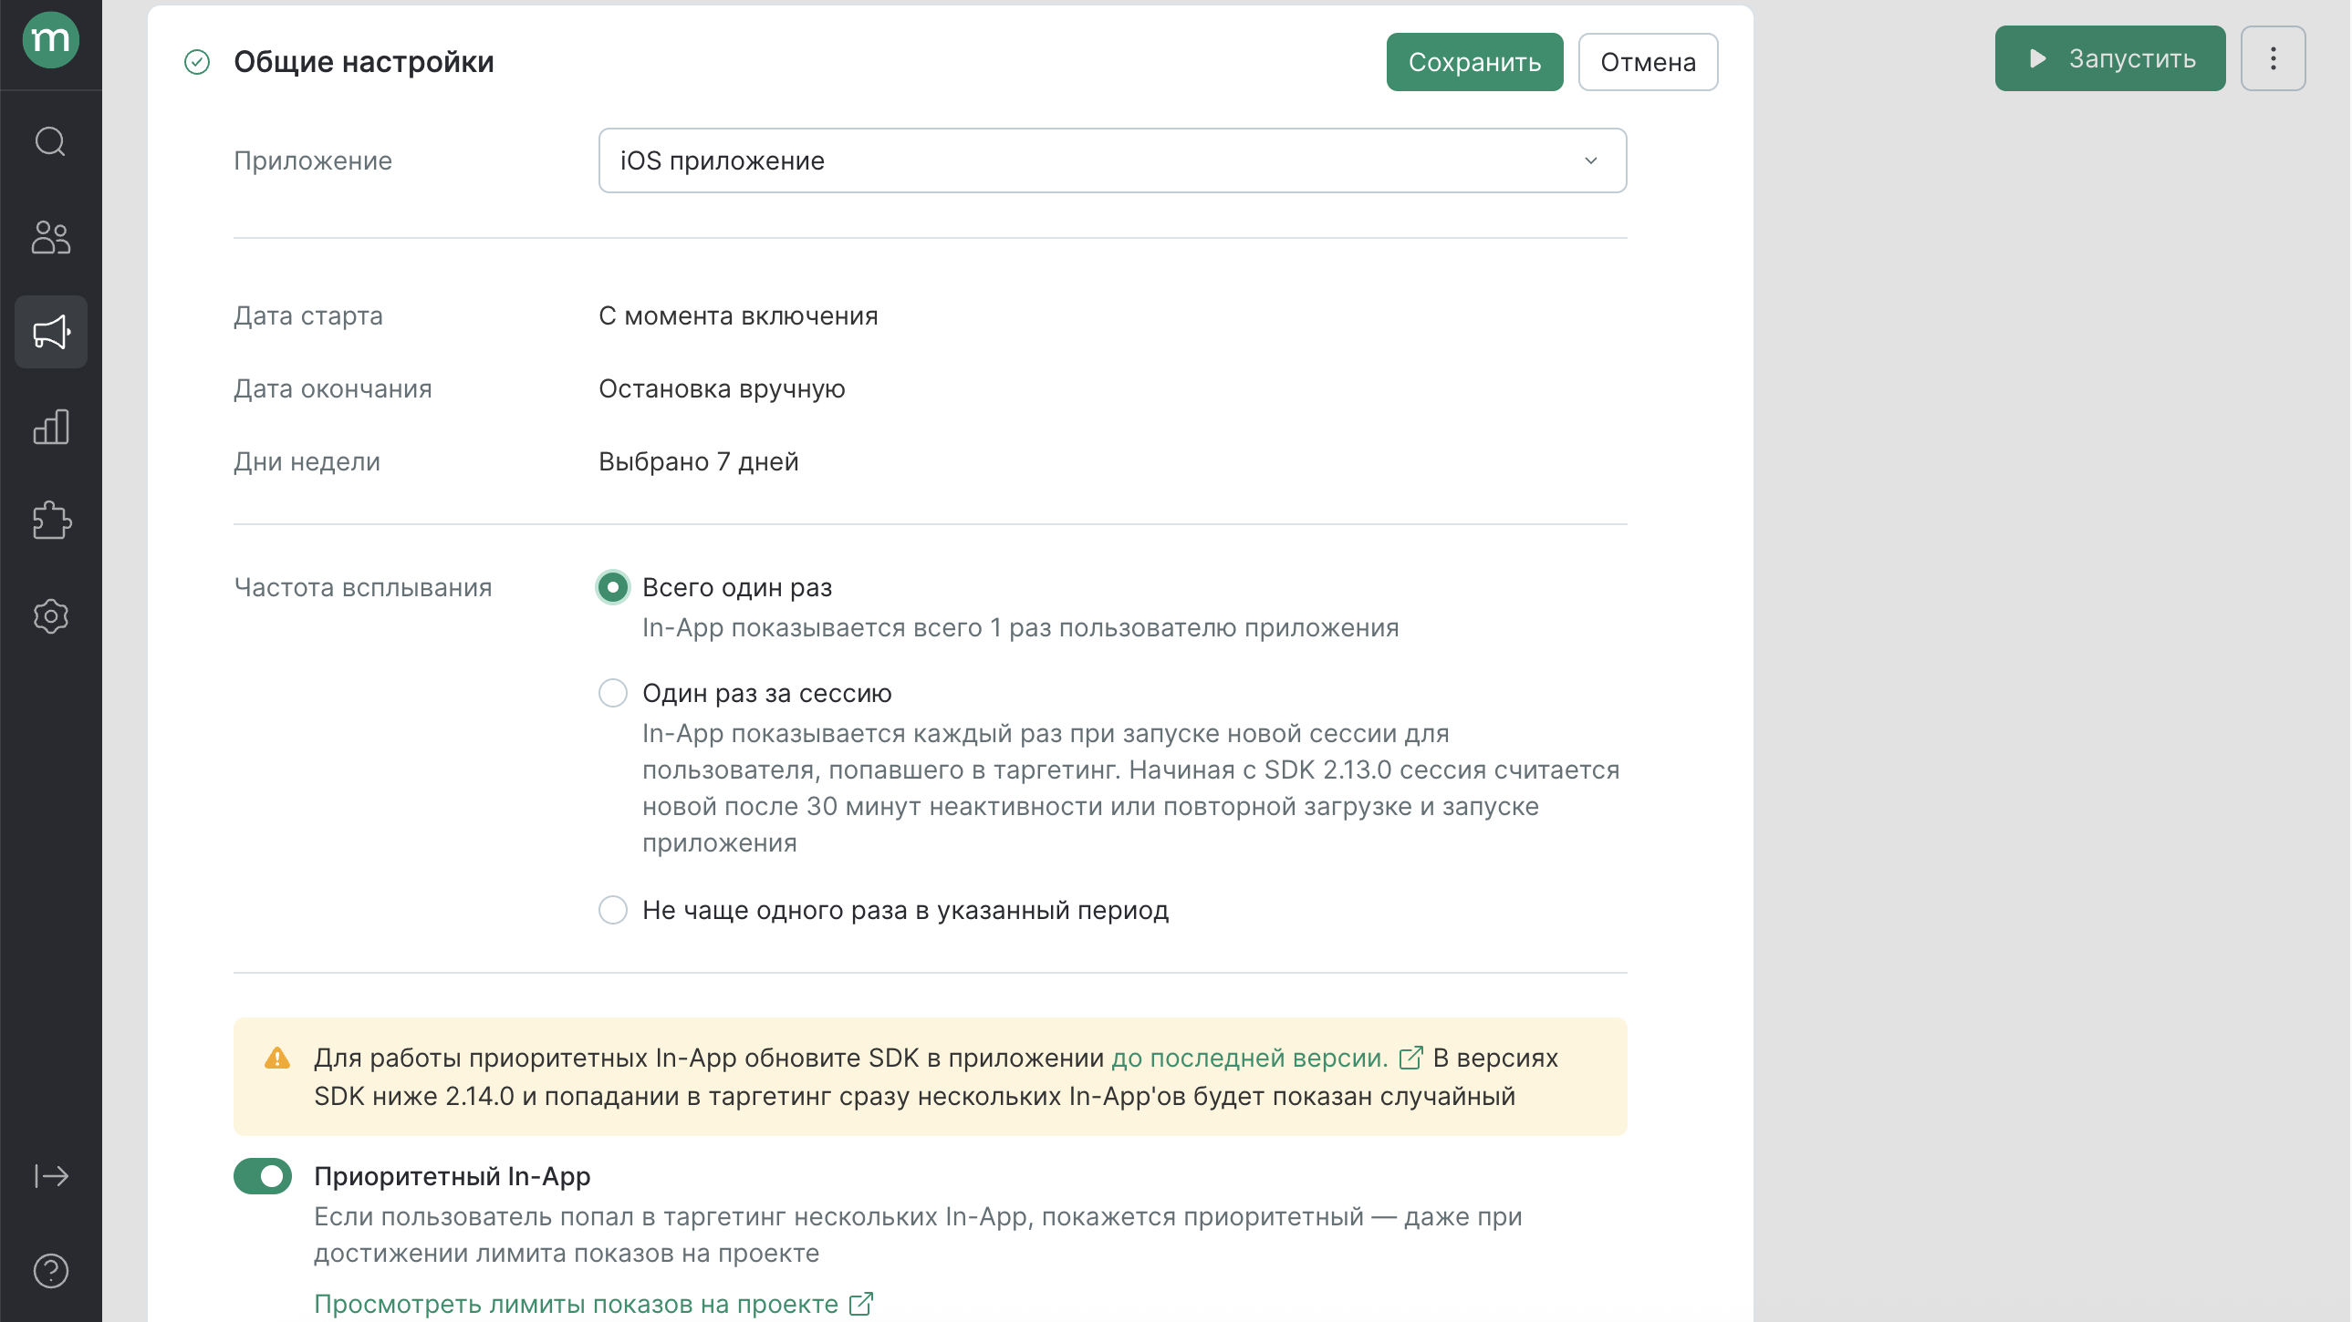
Task: Open the settings gear icon
Action: tap(50, 616)
